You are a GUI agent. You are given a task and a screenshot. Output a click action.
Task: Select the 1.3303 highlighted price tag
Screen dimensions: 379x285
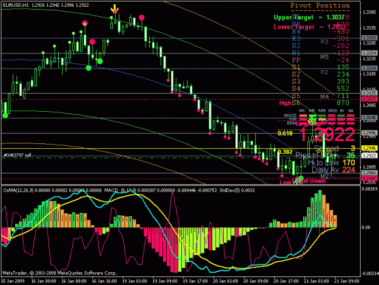coord(369,38)
